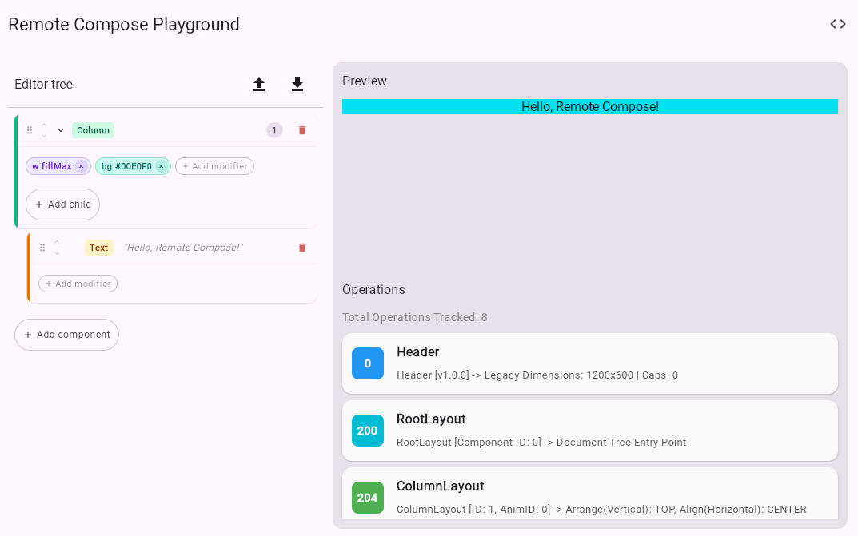Select the RootLayout operation card
This screenshot has width=858, height=536.
pos(590,431)
